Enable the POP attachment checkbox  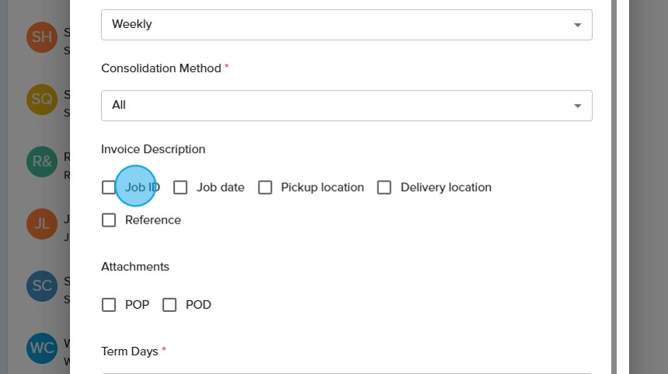109,305
